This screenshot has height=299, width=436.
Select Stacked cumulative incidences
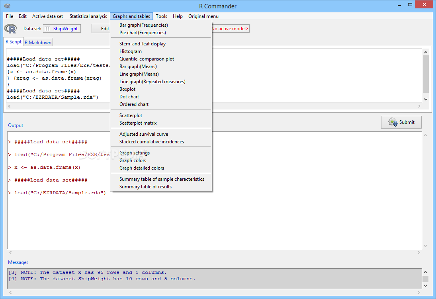(161, 142)
